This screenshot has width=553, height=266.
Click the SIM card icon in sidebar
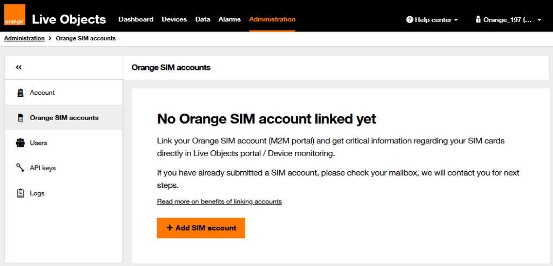[21, 118]
